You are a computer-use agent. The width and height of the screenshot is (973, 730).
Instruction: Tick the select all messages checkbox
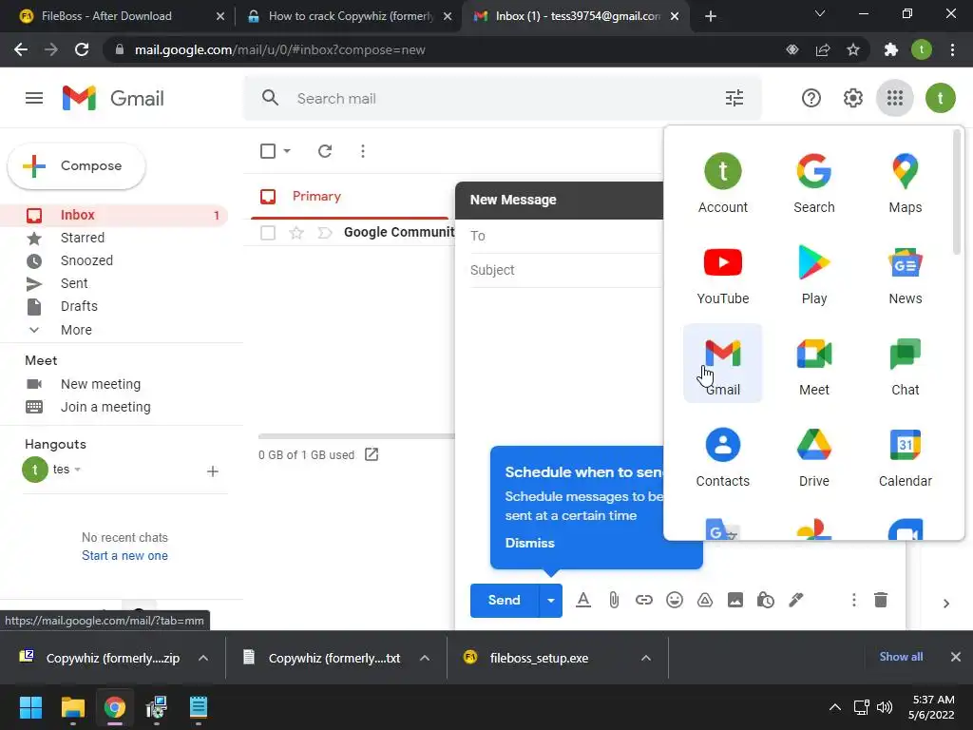[268, 151]
